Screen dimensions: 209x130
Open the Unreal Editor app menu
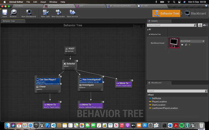(x=16, y=2)
